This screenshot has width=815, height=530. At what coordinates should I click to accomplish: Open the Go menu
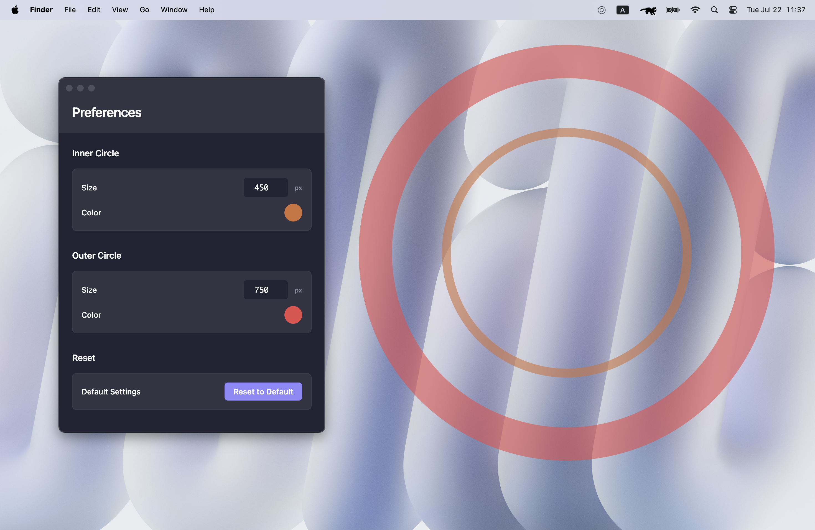pos(144,10)
